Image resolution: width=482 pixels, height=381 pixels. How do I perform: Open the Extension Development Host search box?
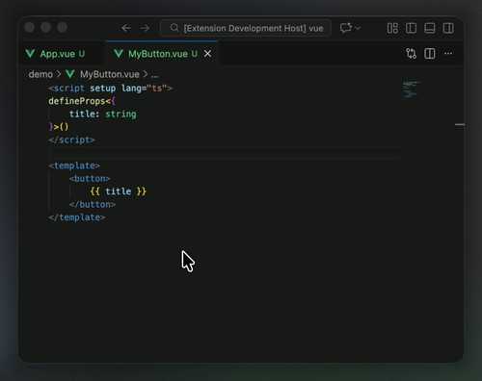[246, 28]
